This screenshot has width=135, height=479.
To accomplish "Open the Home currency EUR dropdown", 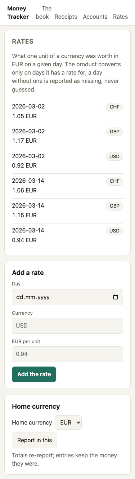I will (68, 422).
